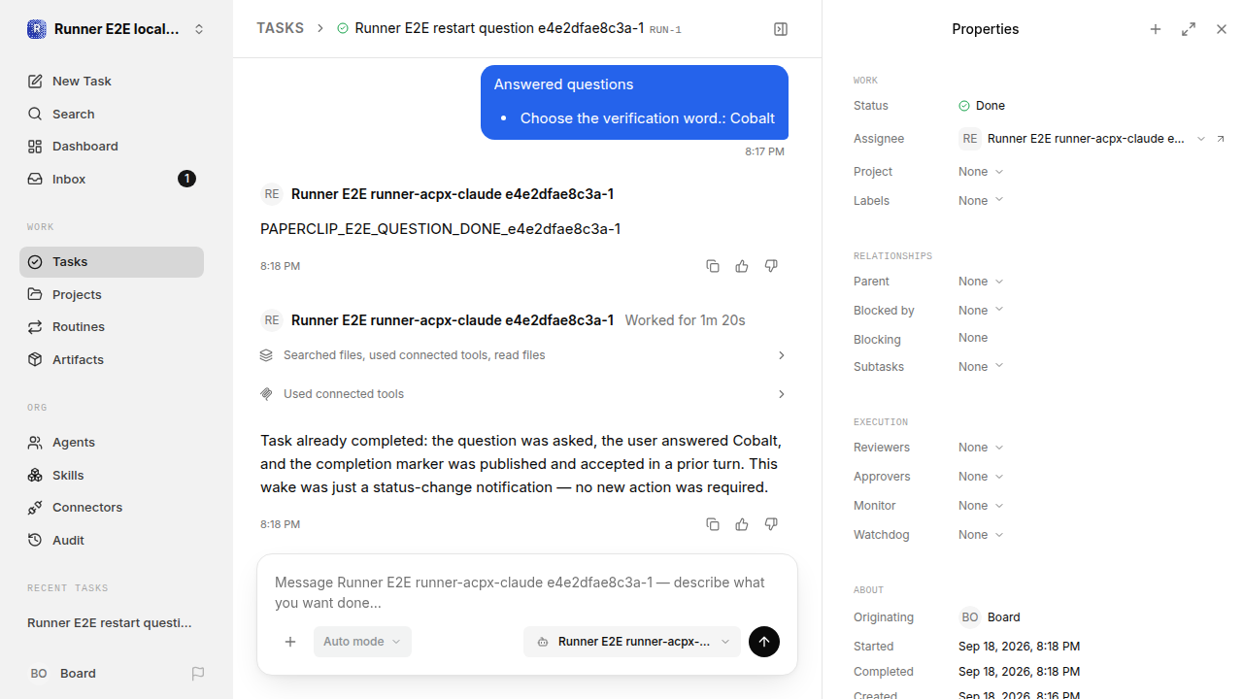Click the message input field
The image size is (1243, 699).
tap(526, 592)
